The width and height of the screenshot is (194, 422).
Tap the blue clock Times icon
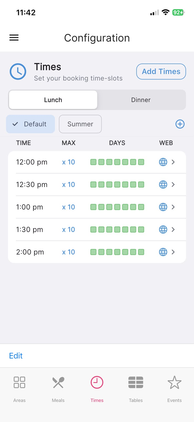pos(18,71)
